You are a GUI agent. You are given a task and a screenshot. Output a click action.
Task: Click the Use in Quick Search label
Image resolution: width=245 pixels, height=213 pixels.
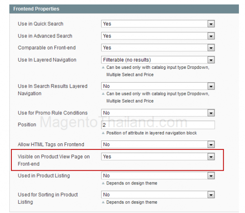40,24
